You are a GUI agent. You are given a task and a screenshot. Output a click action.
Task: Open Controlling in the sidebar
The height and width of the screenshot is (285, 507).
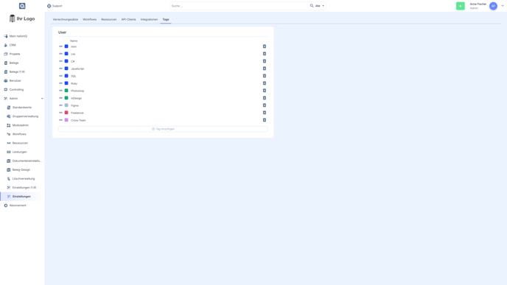click(16, 90)
